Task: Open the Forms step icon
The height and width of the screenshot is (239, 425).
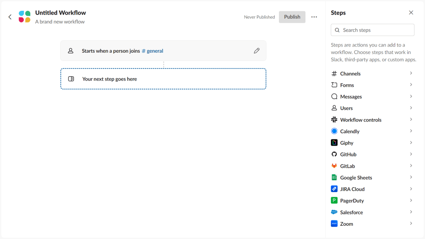Action: tap(335, 85)
